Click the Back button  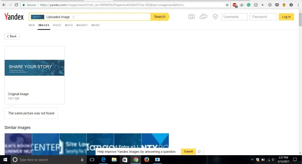pyautogui.click(x=12, y=36)
